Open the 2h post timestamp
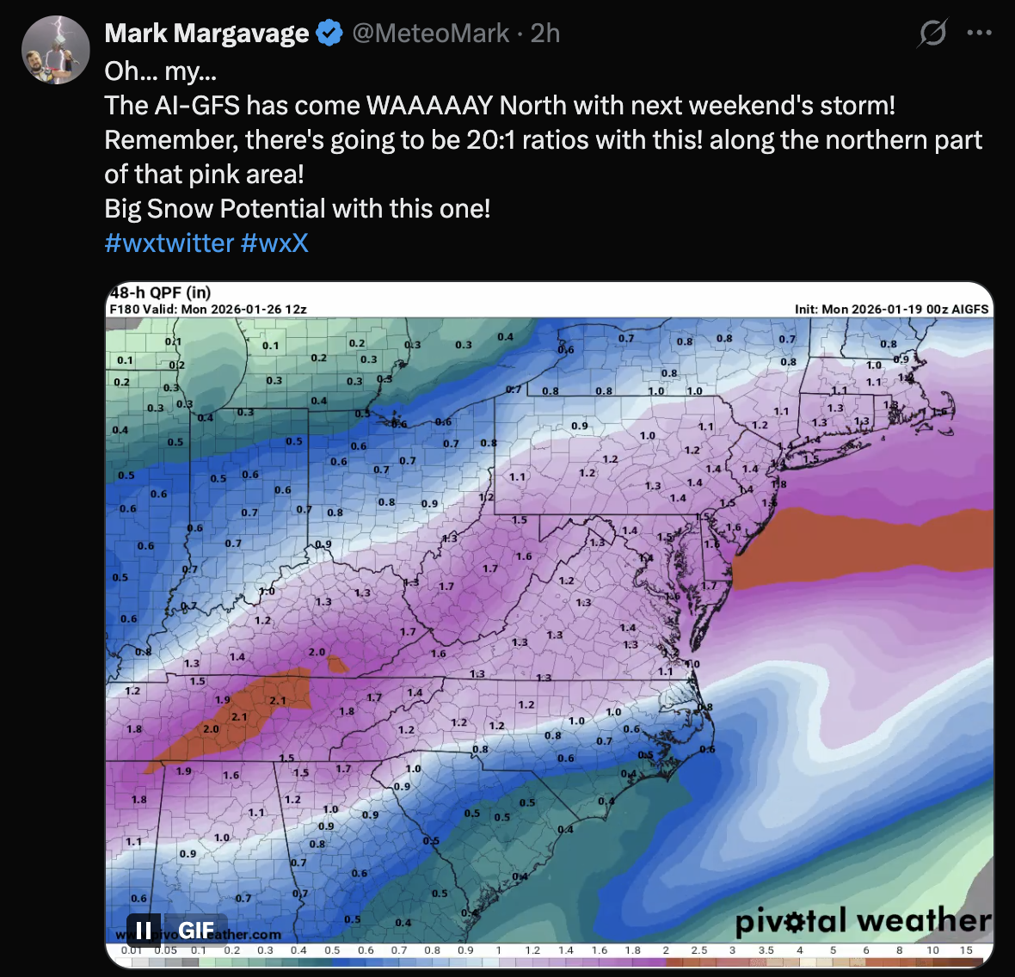Screen dimensions: 1015x977 tap(545, 34)
